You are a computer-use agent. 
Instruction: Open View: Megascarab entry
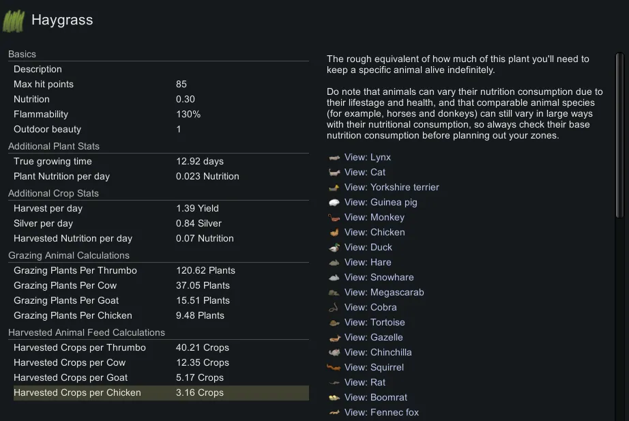tap(384, 293)
